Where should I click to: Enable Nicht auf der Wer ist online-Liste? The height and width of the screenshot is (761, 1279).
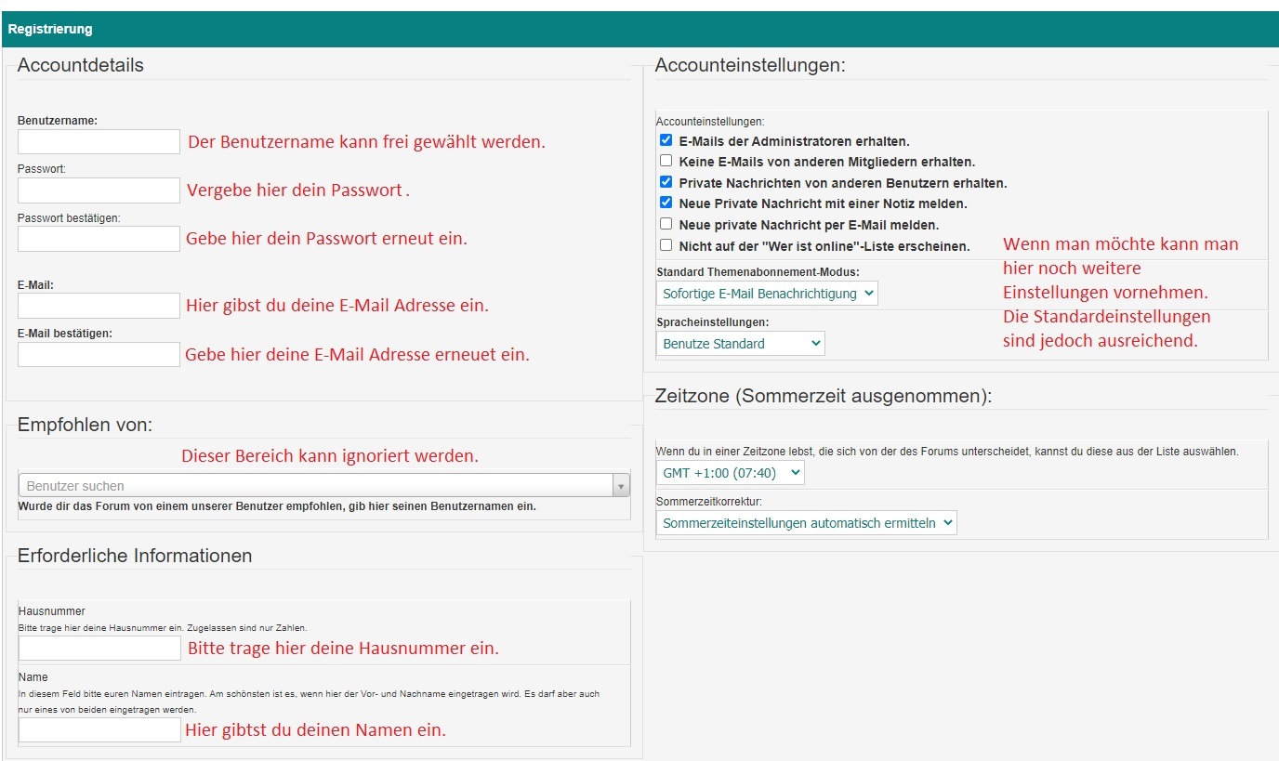click(x=666, y=246)
